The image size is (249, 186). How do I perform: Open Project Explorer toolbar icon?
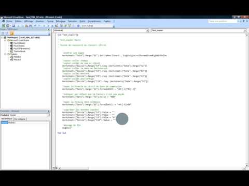pyautogui.click(x=61, y=26)
